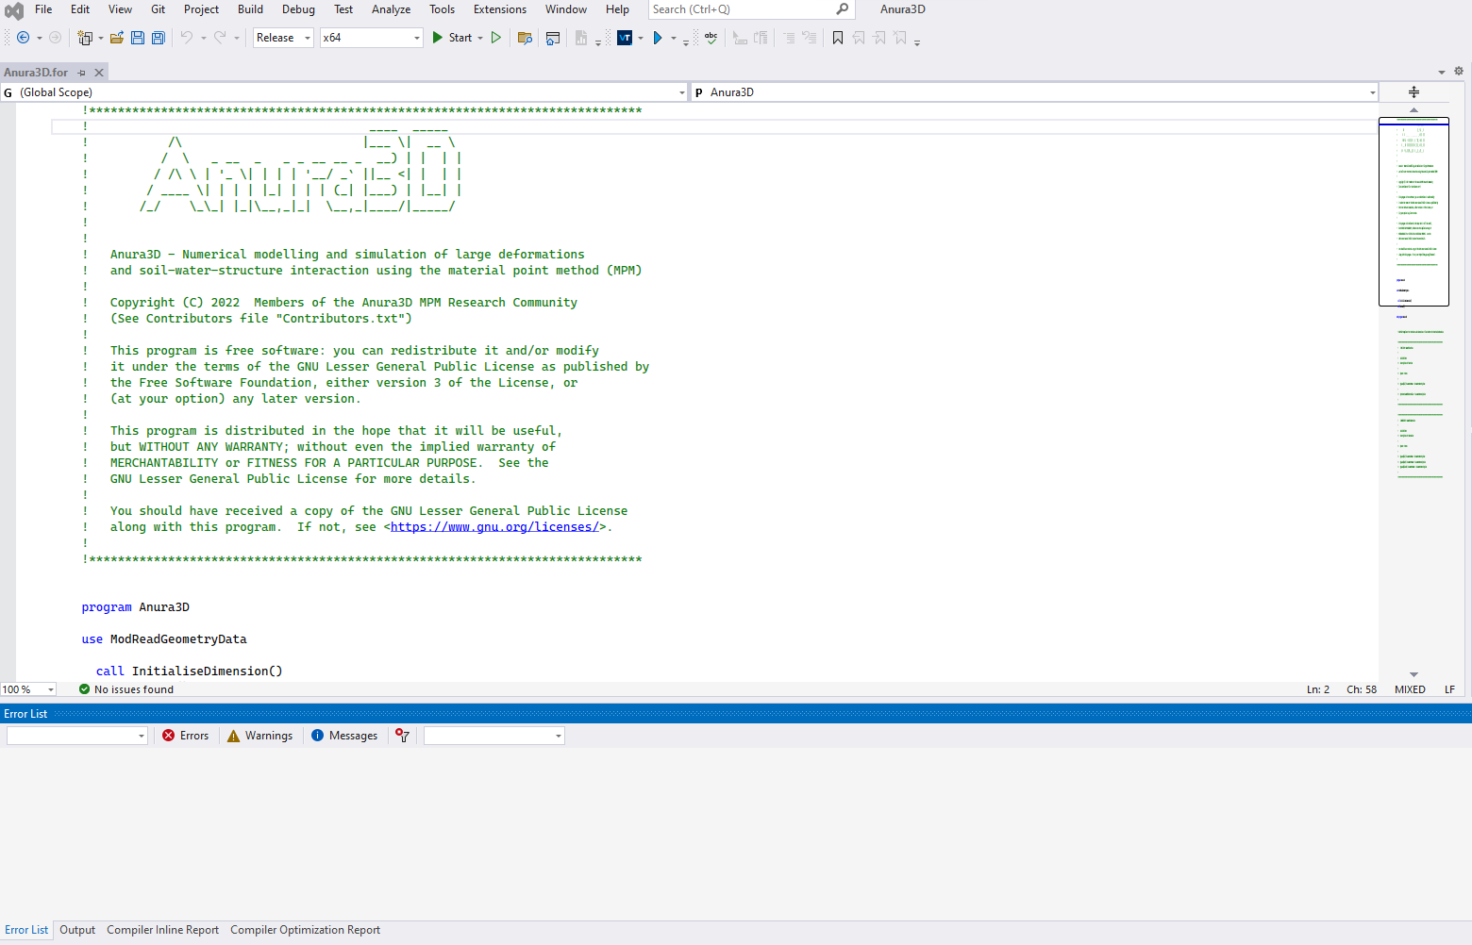Open the Git menu
This screenshot has width=1472, height=945.
click(x=159, y=9)
